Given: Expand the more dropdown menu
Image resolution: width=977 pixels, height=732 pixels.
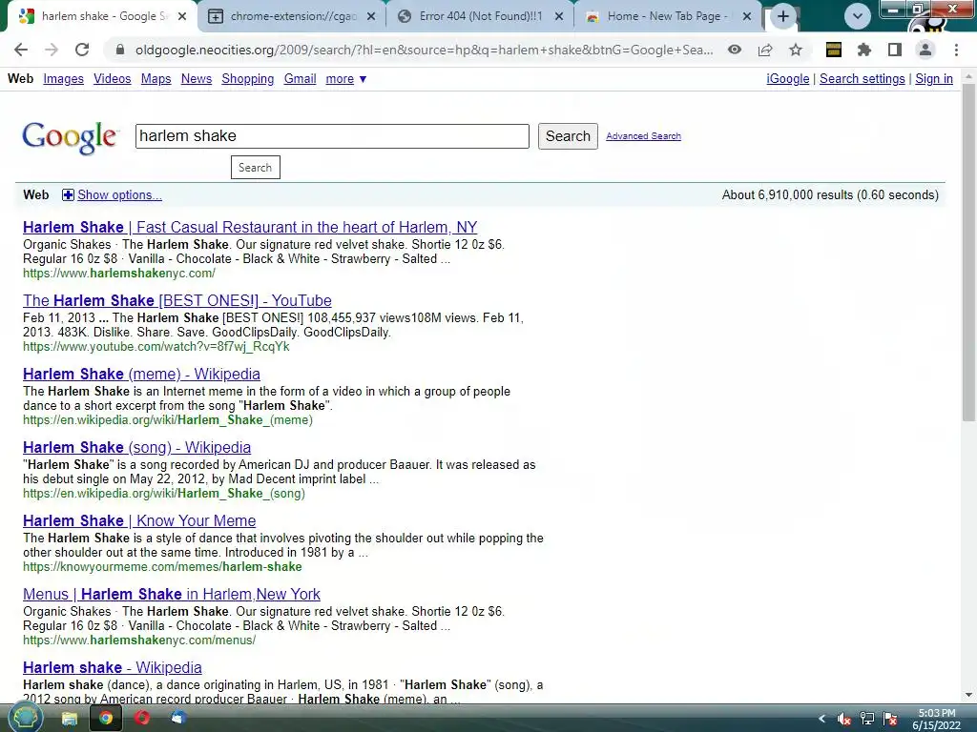Looking at the screenshot, I should (345, 78).
